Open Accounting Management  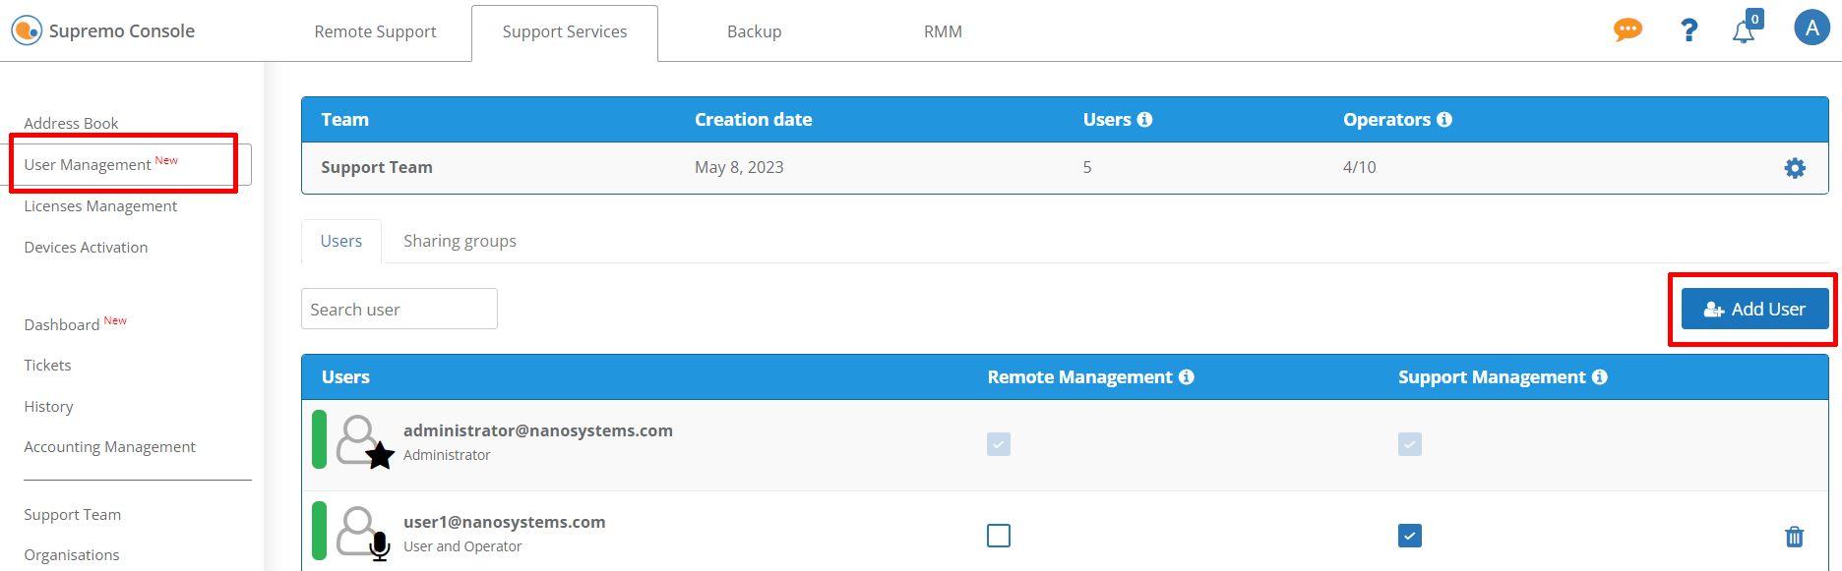109,446
